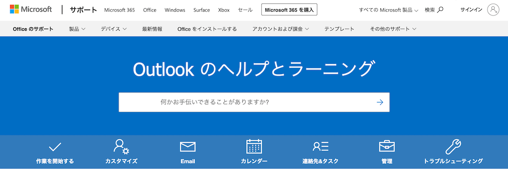This screenshot has height=174, width=508.
Task: Submit search with the arrow icon
Action: [380, 102]
